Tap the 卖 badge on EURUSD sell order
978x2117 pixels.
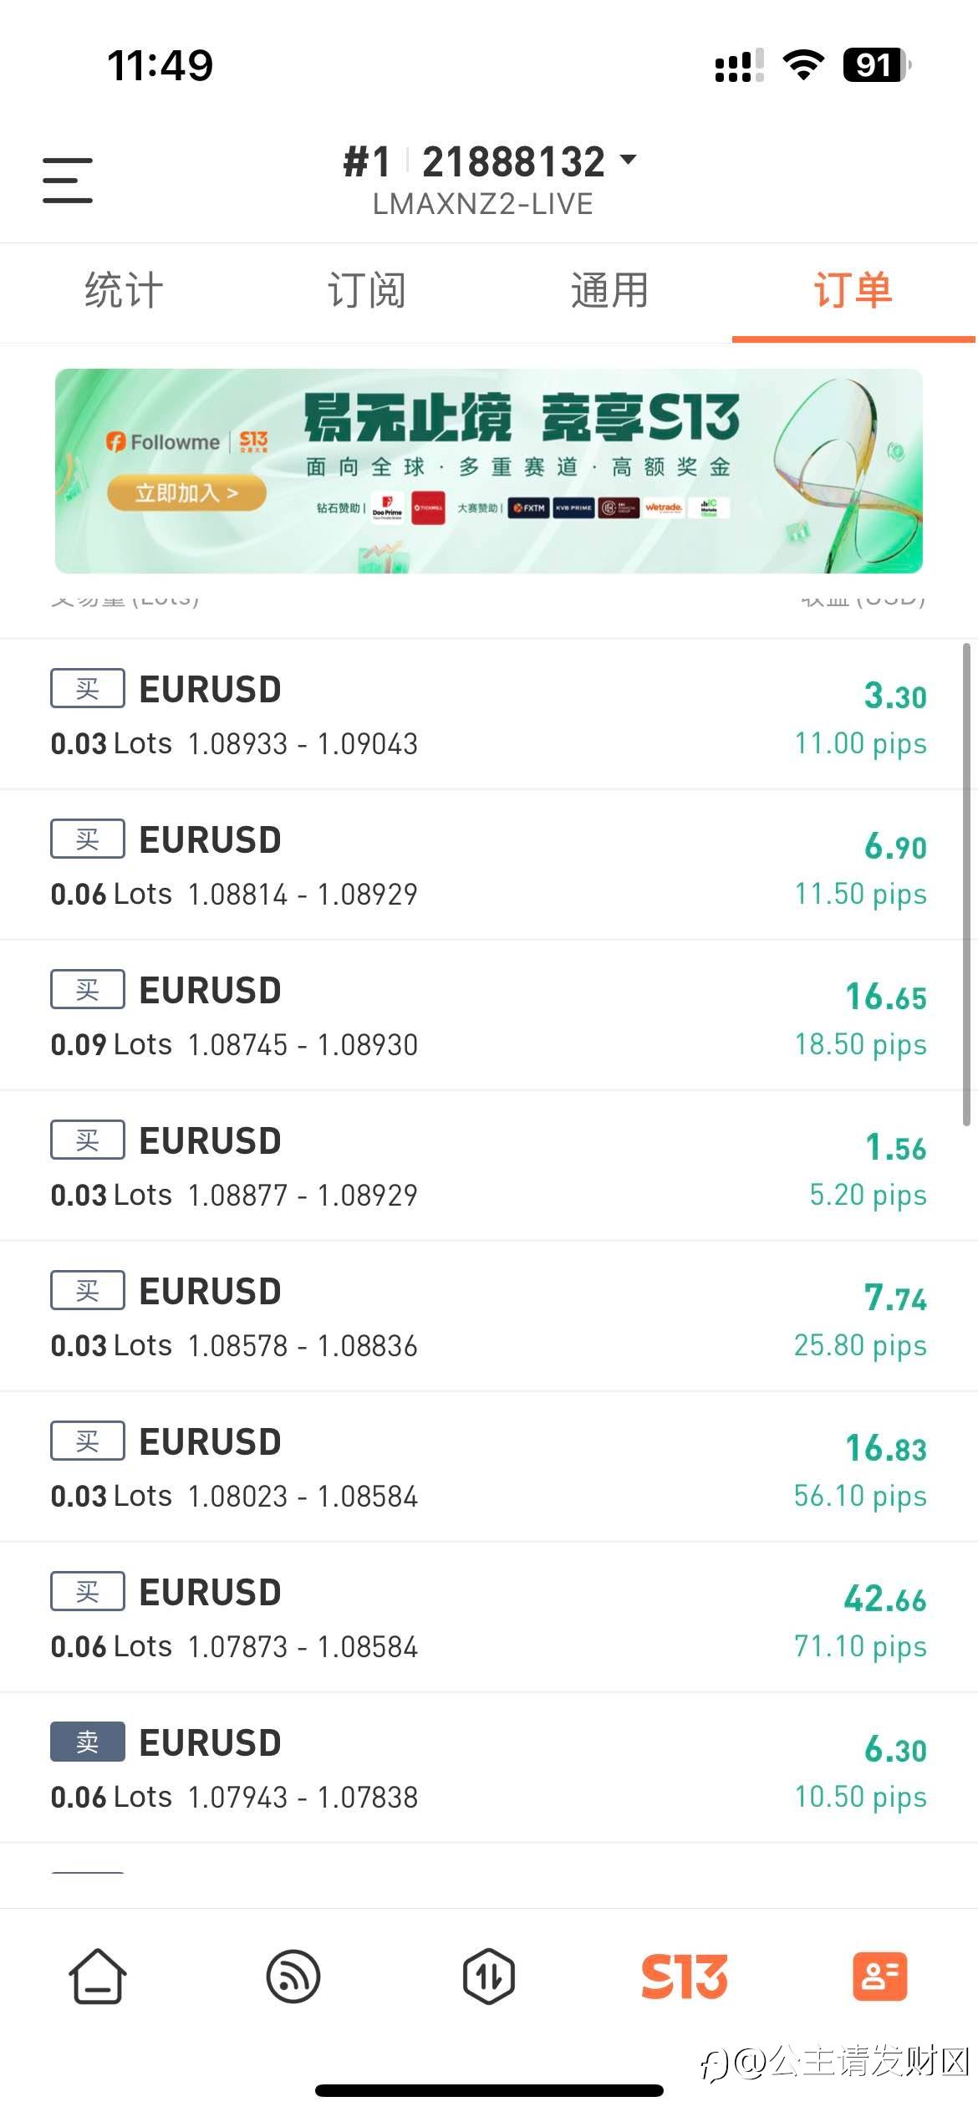coord(88,1742)
